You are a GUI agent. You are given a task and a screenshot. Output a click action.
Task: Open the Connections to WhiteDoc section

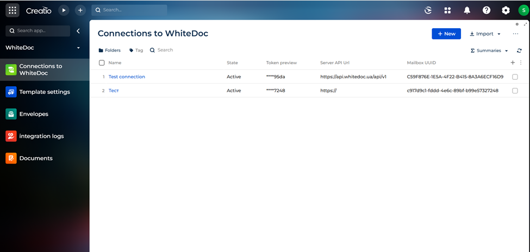(45, 70)
